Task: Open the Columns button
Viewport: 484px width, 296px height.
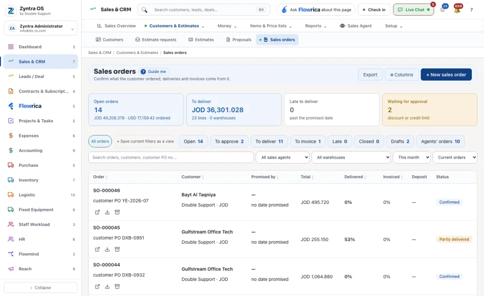Action: click(x=402, y=75)
